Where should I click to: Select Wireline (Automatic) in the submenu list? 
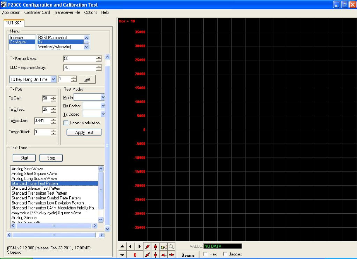point(60,47)
